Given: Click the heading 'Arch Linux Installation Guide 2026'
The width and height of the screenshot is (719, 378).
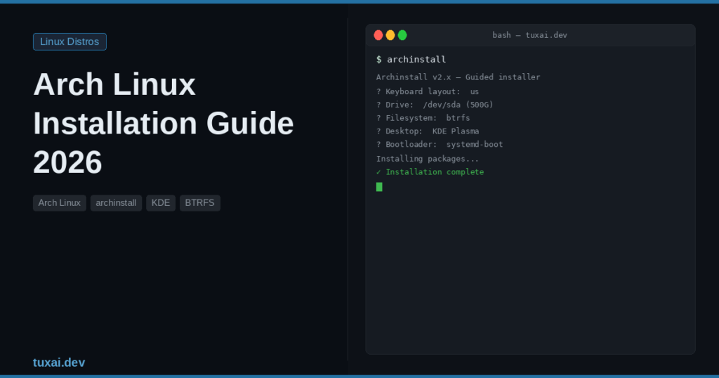Looking at the screenshot, I should [163, 123].
